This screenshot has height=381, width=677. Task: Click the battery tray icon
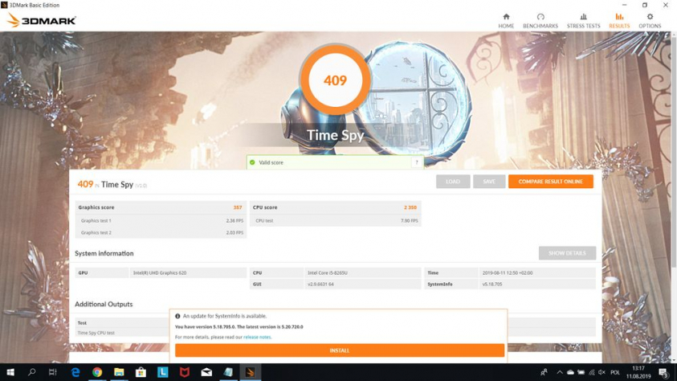[x=581, y=372]
